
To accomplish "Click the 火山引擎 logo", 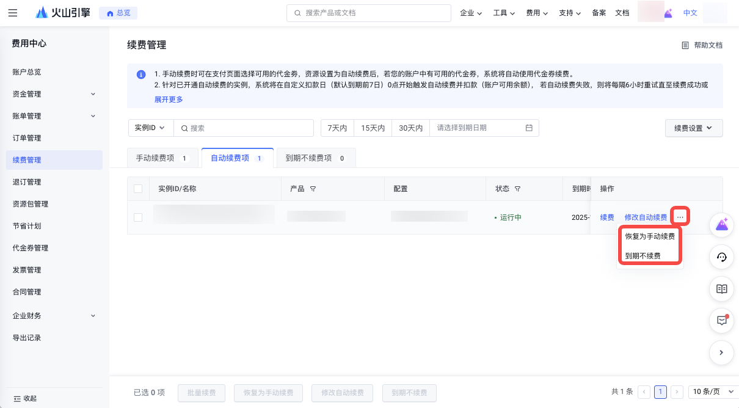I will pos(63,13).
